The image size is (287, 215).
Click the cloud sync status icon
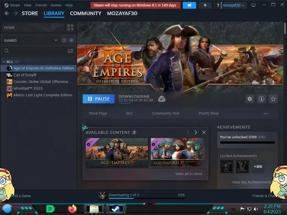click(x=162, y=99)
